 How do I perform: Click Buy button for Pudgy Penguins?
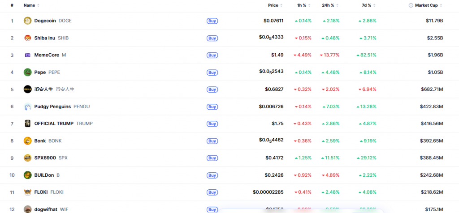212,107
